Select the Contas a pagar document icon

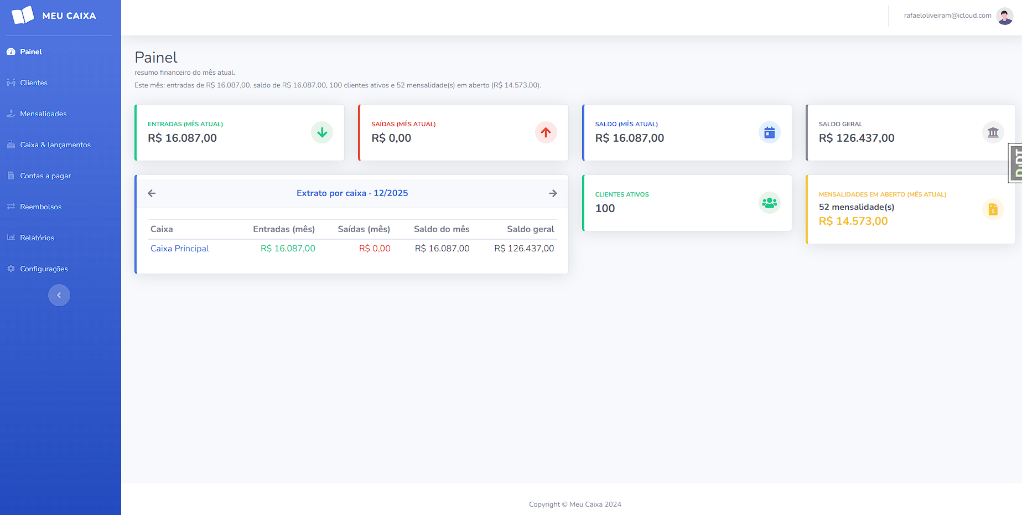click(x=11, y=176)
